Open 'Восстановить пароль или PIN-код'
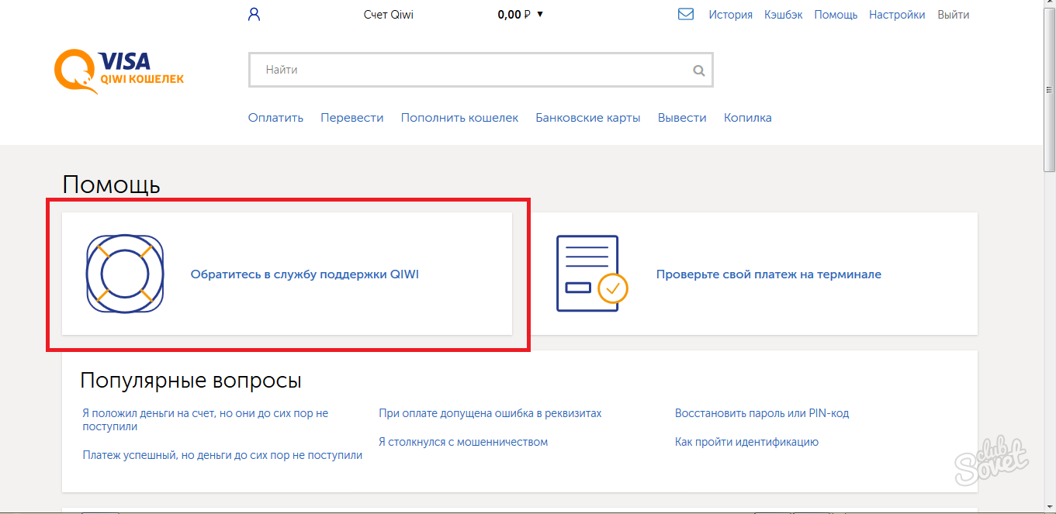This screenshot has width=1056, height=514. (762, 414)
